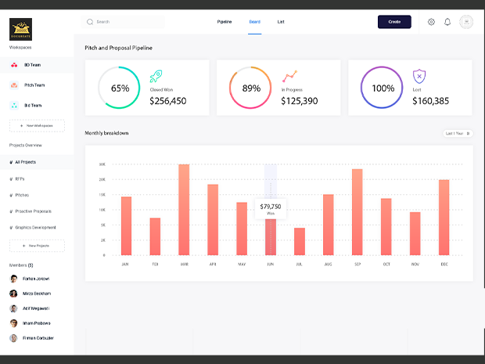Switch to the Pipeline tab
The width and height of the screenshot is (485, 364).
(x=225, y=22)
